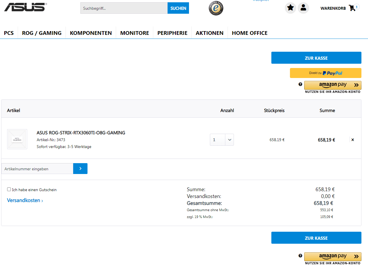Viewport: 368px width, 274px height.
Task: Remove the ROG-STRIX item with X
Action: click(x=353, y=140)
